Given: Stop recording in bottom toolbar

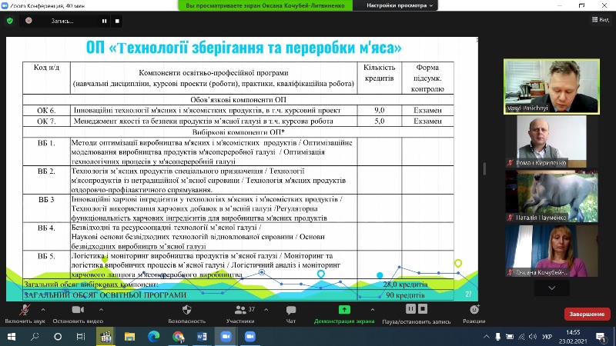Looking at the screenshot, I should tap(423, 309).
